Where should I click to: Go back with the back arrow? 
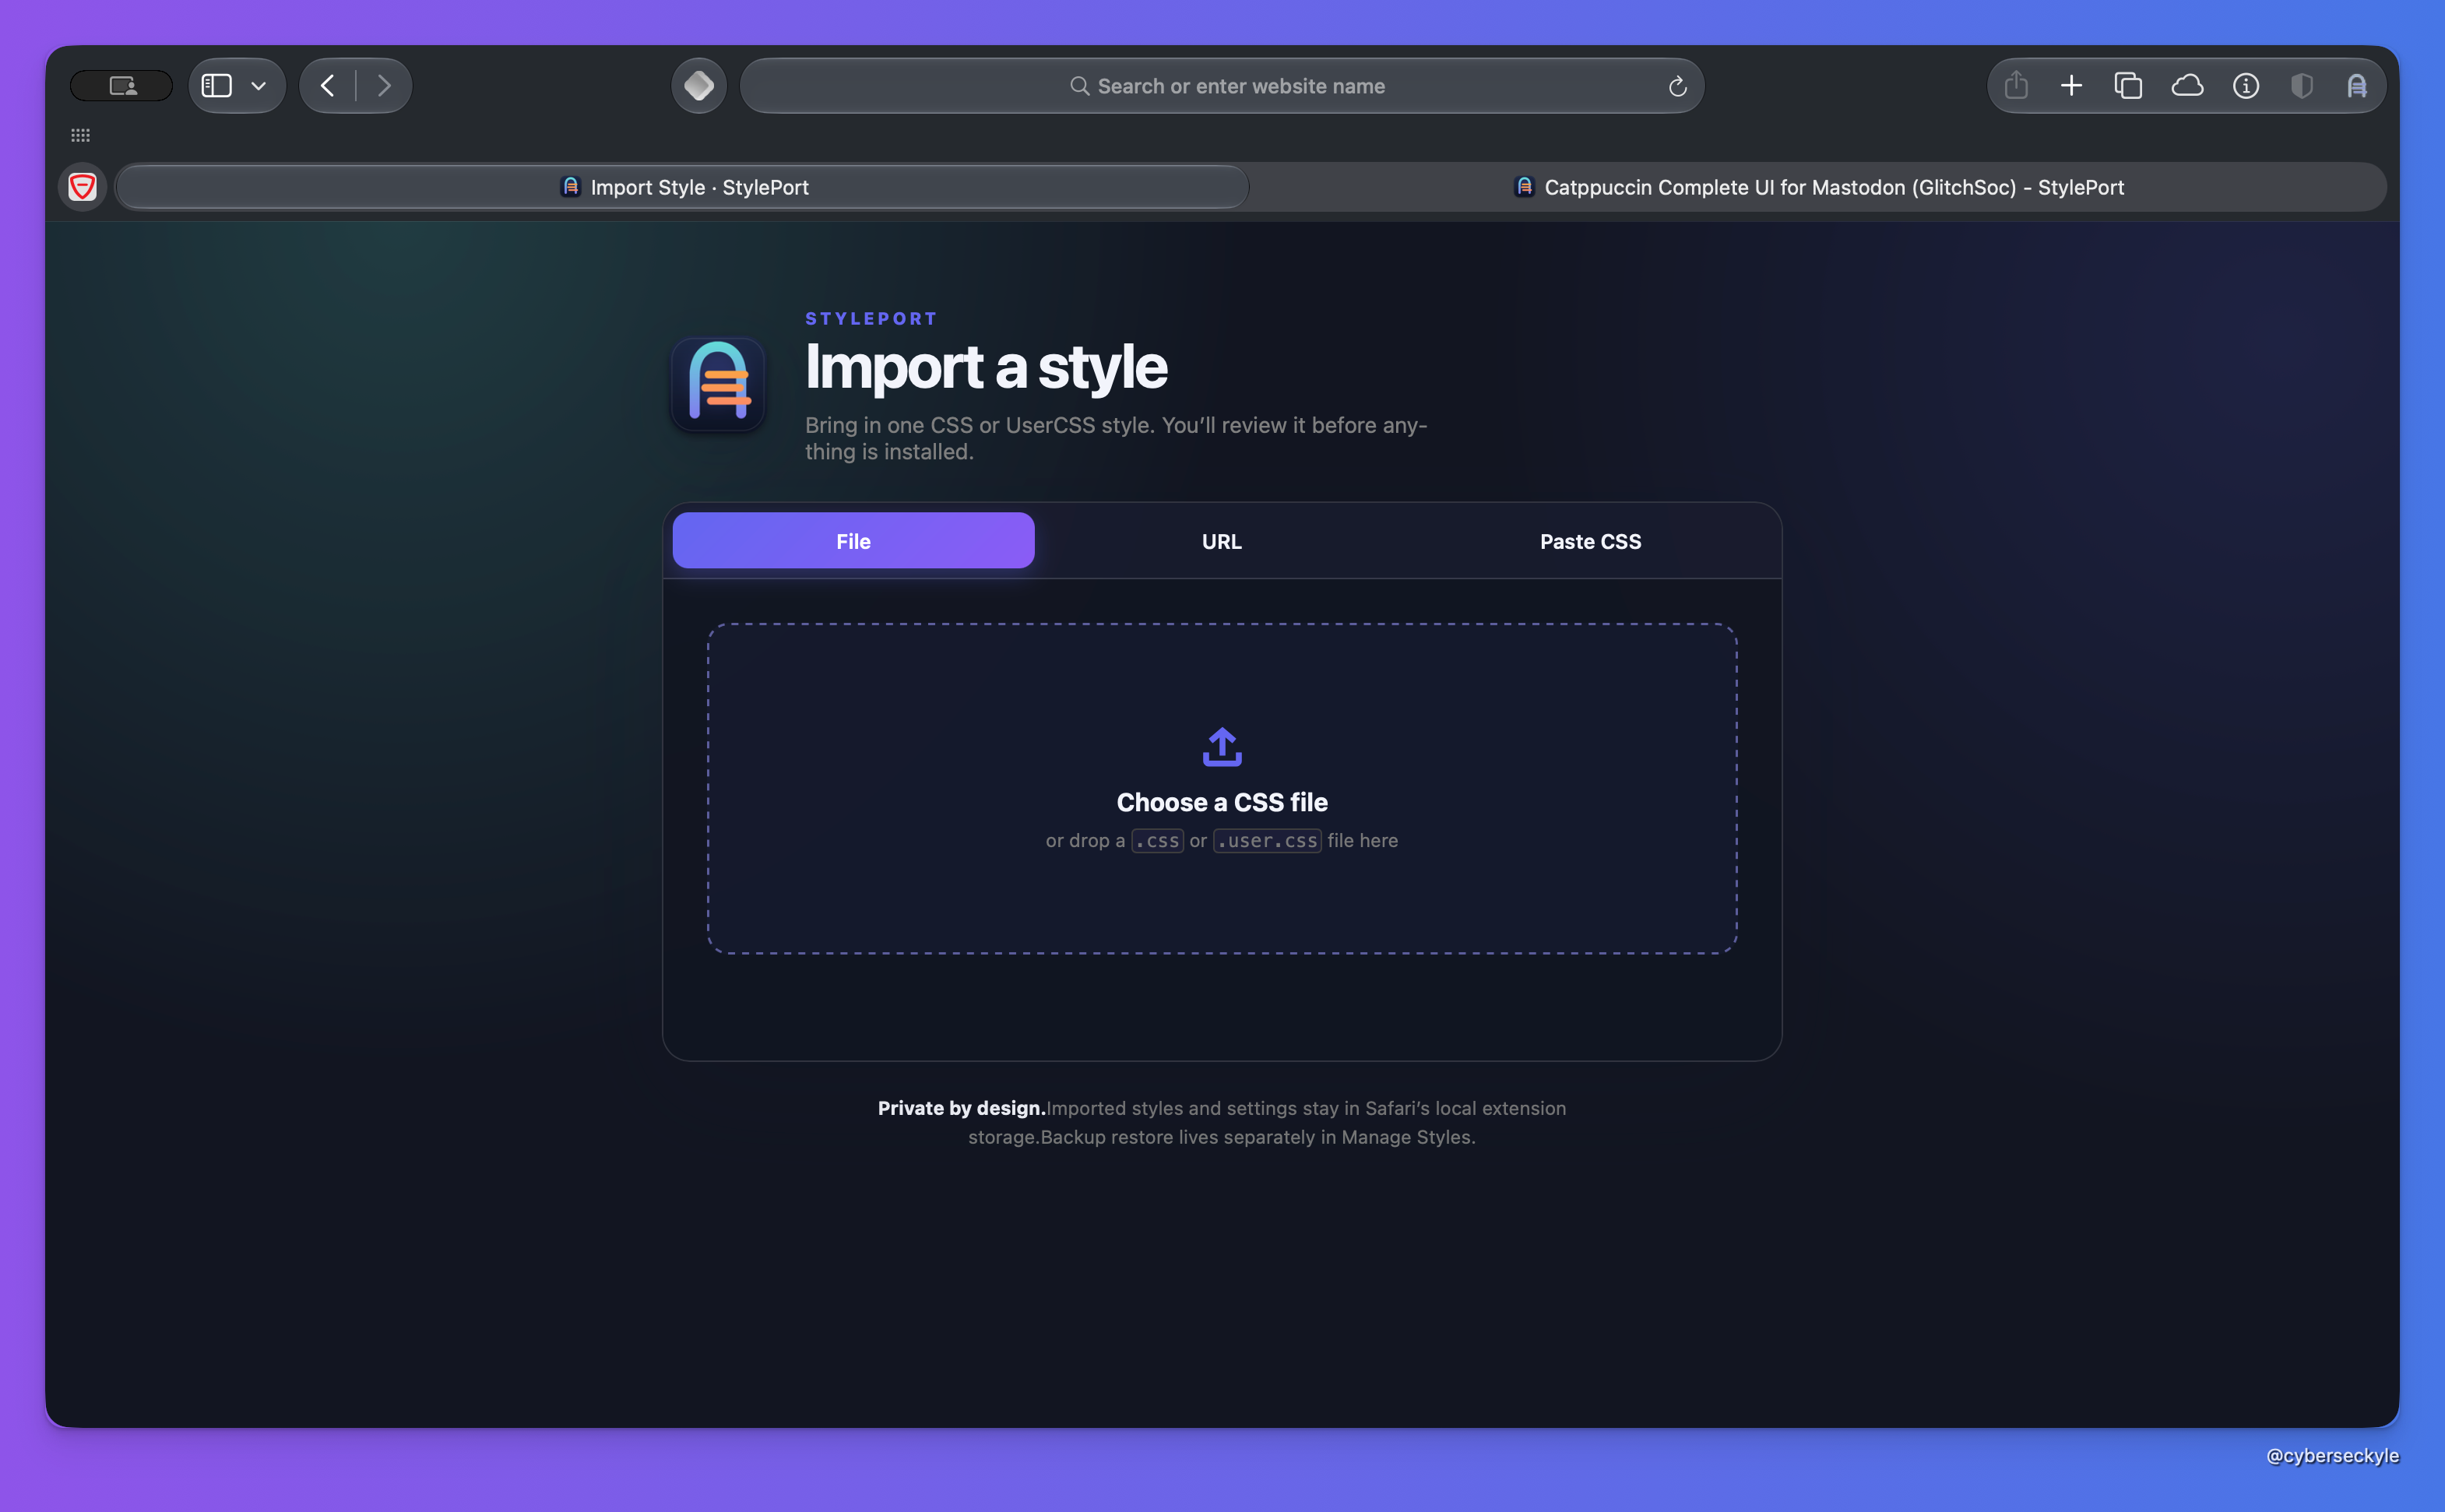[328, 86]
